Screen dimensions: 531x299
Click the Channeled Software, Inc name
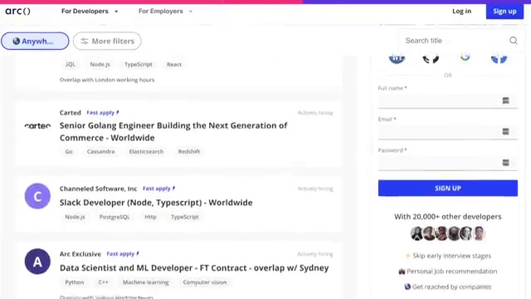point(98,189)
